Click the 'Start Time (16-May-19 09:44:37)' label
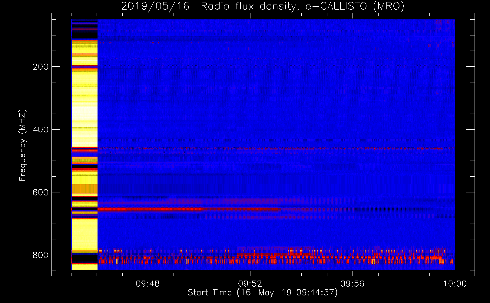This screenshot has height=303, width=490. point(263,293)
